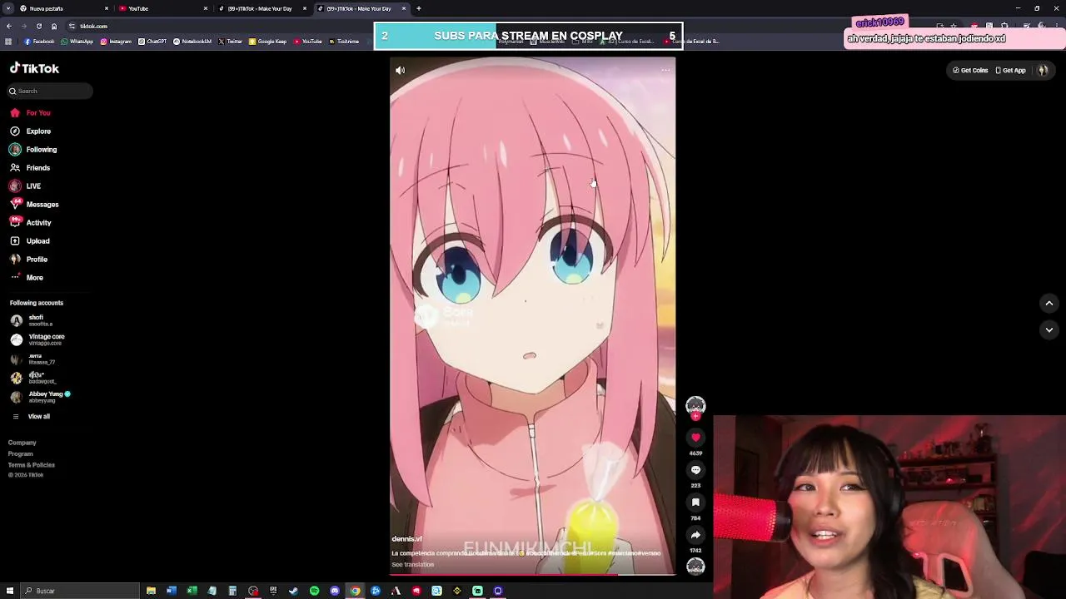
Task: Open creator avatar above the like button
Action: 695,404
